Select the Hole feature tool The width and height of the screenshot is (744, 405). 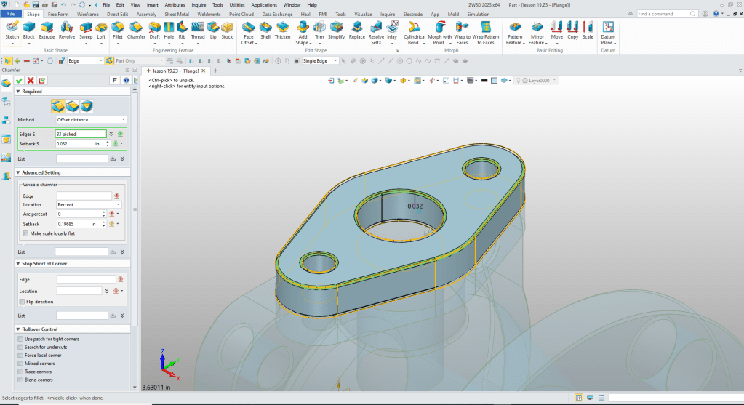click(x=169, y=30)
